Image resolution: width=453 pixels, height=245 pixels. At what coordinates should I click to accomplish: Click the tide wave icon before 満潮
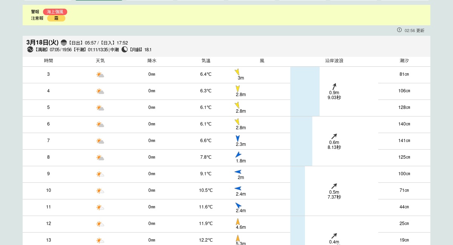(30, 49)
